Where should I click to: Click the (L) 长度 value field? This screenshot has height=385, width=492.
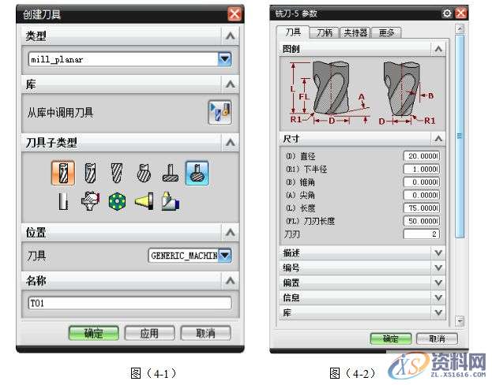(422, 207)
